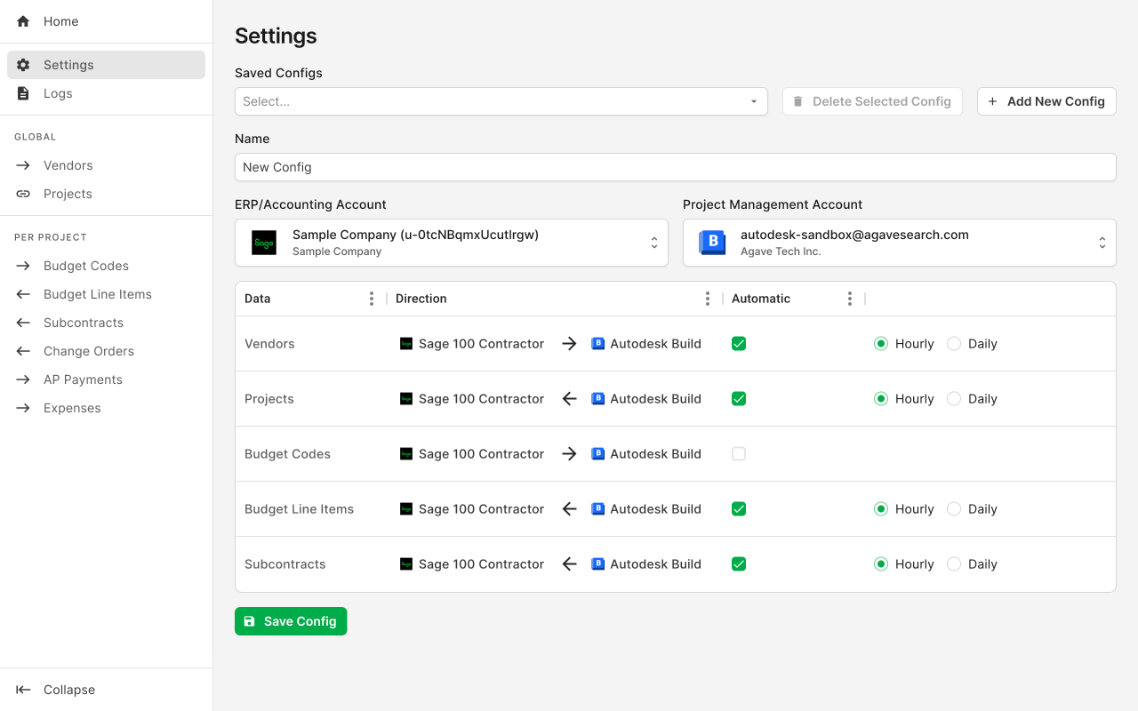Click Delete Selected Config button
The image size is (1138, 711).
(872, 101)
